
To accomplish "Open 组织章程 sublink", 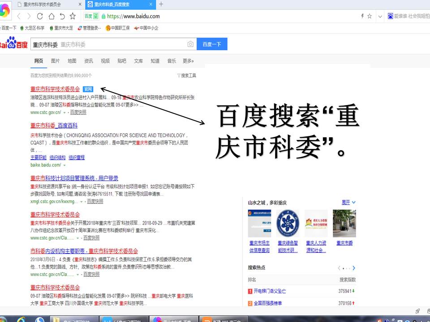I will 77,157.
